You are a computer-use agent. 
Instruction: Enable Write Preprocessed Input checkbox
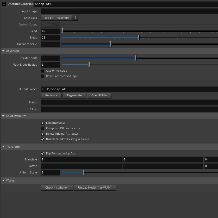coord(42,76)
